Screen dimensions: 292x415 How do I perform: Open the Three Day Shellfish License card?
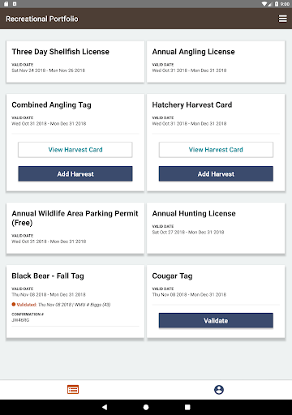pyautogui.click(x=75, y=62)
